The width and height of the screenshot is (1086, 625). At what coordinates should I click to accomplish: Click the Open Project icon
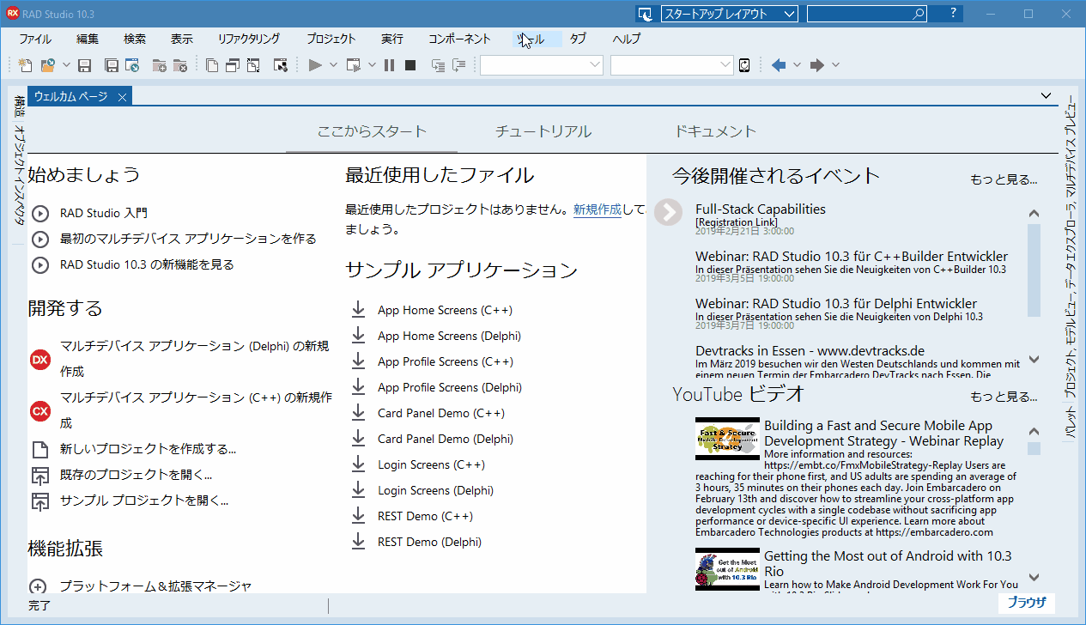pyautogui.click(x=132, y=65)
